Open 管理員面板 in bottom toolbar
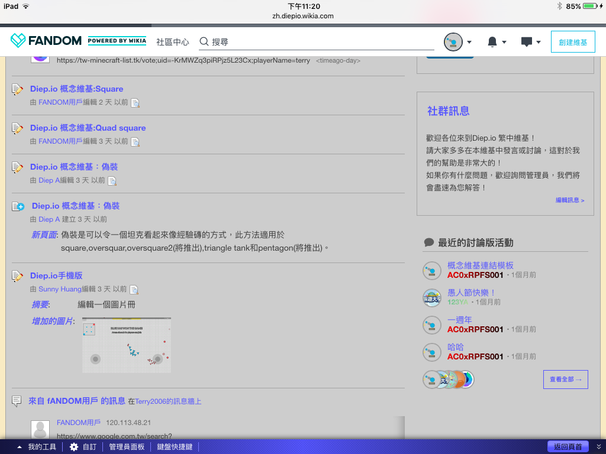The image size is (606, 454). click(x=127, y=447)
